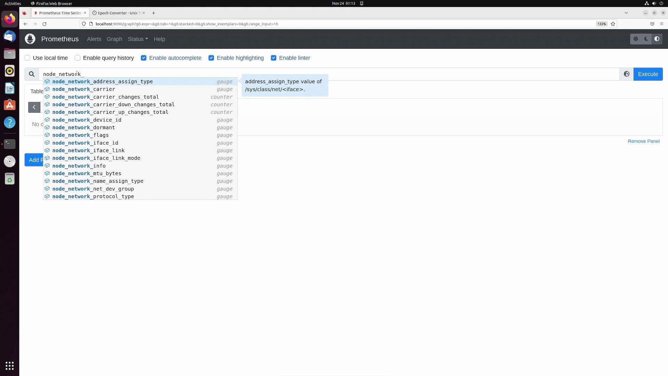Screen dimensions: 668x376
Task: Focus the Firefox address bar
Action: pyautogui.click(x=341, y=24)
